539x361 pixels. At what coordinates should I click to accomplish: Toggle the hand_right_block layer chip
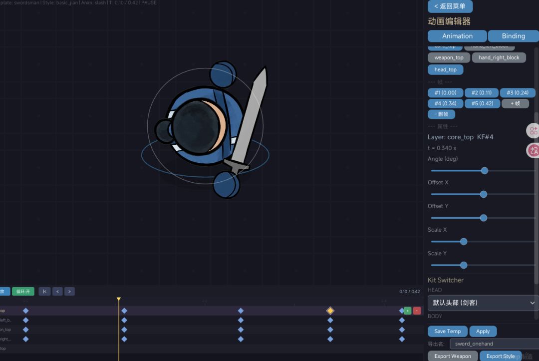point(499,57)
